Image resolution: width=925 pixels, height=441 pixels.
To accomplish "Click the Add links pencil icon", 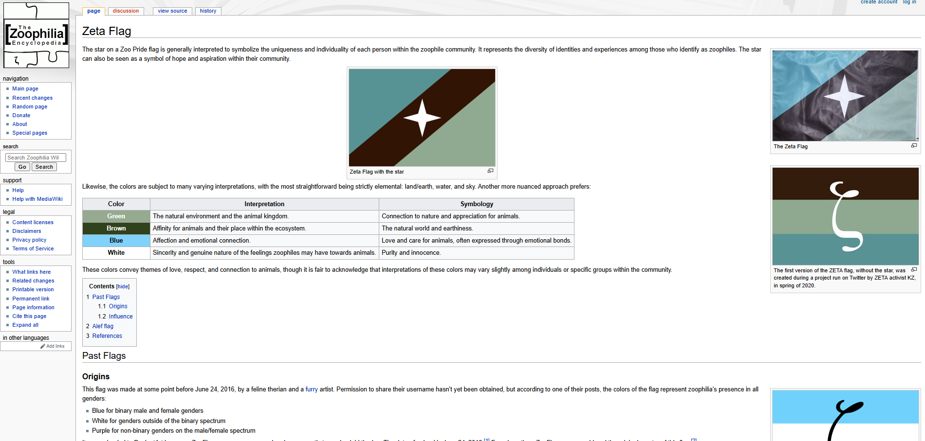I will (x=43, y=346).
